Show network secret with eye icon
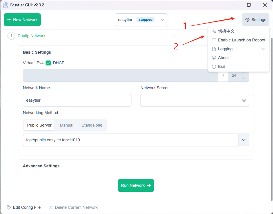 244,100
